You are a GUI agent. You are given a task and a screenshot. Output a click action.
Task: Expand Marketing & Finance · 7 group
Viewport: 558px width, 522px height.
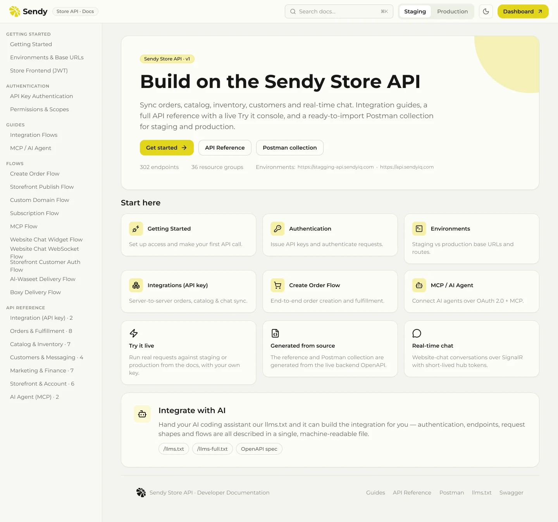(x=42, y=370)
